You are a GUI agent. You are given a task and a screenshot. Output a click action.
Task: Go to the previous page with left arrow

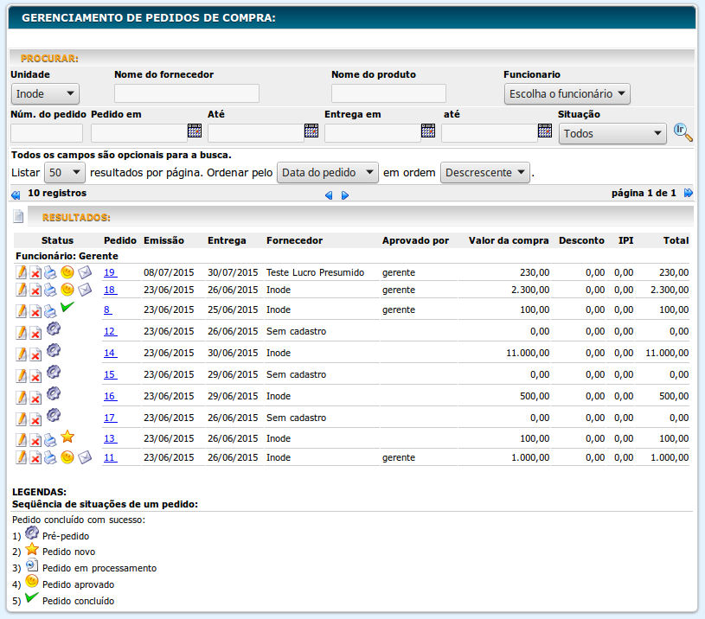[x=329, y=195]
